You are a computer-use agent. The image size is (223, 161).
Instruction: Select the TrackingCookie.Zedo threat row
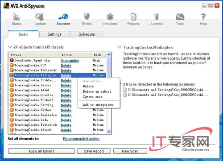tap(58, 120)
